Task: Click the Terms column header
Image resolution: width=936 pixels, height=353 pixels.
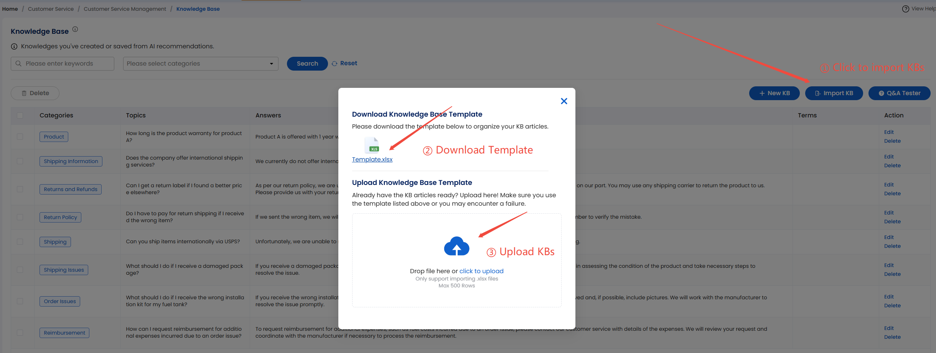Action: (x=807, y=115)
